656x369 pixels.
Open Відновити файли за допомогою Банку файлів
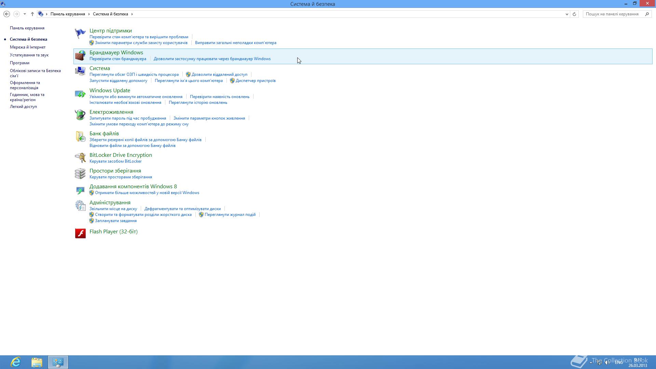(x=133, y=146)
